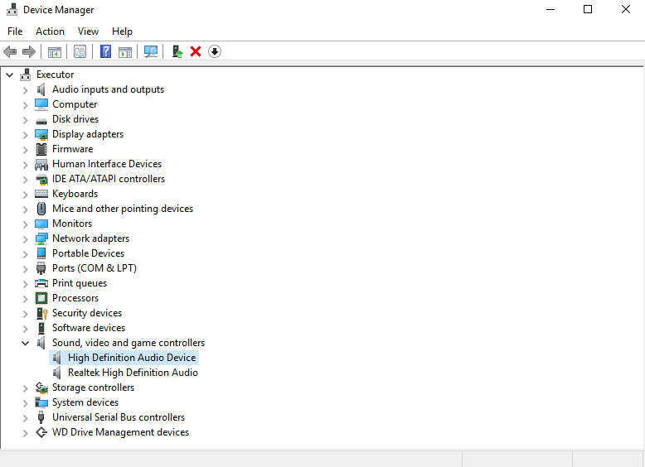
Task: Click Update device driver toolbar icon
Action: point(177,52)
